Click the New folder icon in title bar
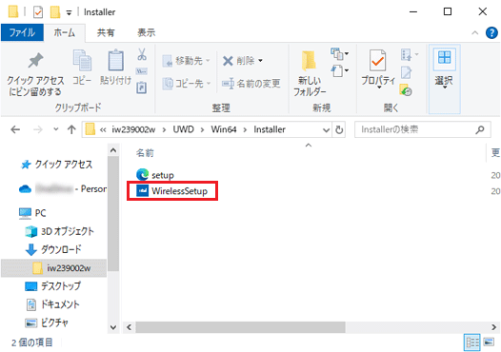This screenshot has height=352, width=501. [55, 12]
